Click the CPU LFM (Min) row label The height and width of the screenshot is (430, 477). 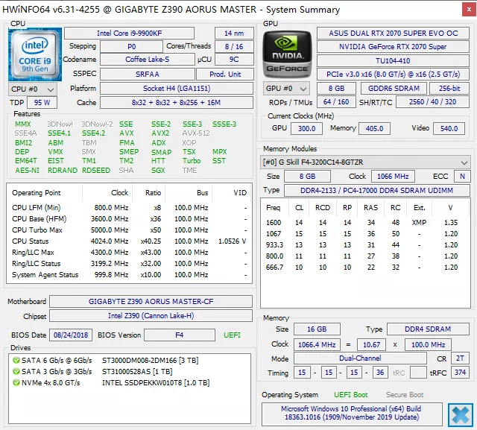pos(37,208)
